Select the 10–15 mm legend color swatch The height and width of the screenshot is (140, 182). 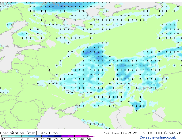click(38, 136)
